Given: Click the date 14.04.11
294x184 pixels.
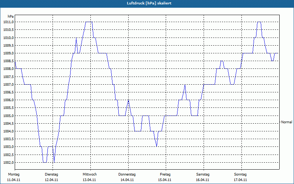Looking at the screenshot, I should (x=127, y=180).
